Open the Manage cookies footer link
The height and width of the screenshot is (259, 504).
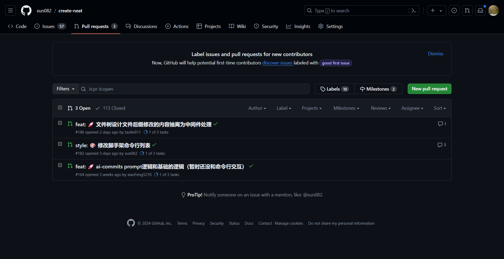click(289, 223)
